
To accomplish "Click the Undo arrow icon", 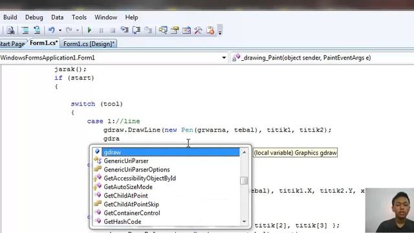I will pyautogui.click(x=52, y=30).
